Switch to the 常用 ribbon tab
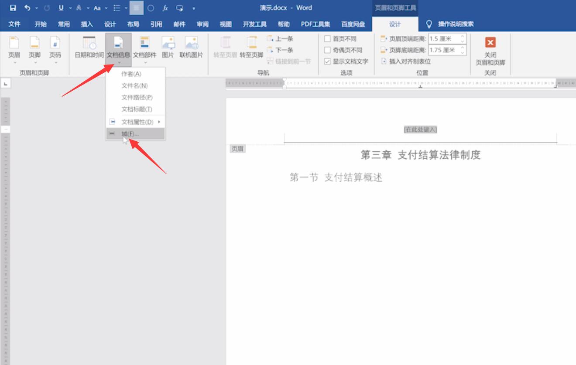Viewport: 576px width, 365px height. (64, 24)
